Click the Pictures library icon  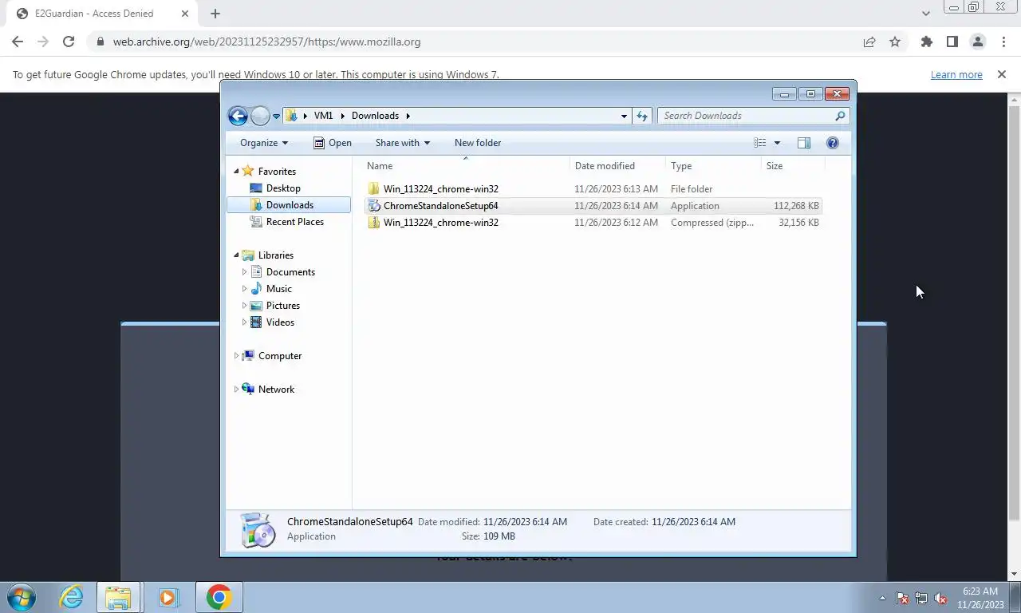(x=256, y=306)
